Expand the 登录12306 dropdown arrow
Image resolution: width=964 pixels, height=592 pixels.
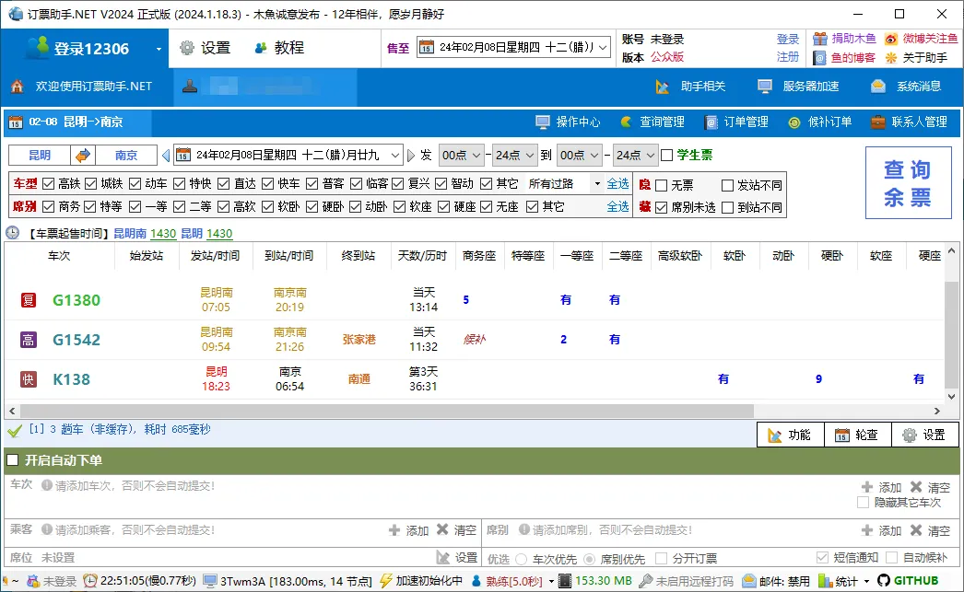point(159,49)
